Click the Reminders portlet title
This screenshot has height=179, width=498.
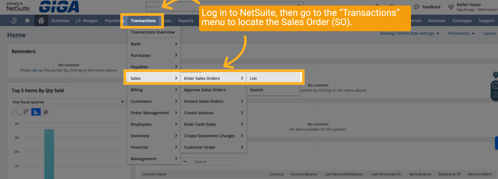tap(24, 52)
